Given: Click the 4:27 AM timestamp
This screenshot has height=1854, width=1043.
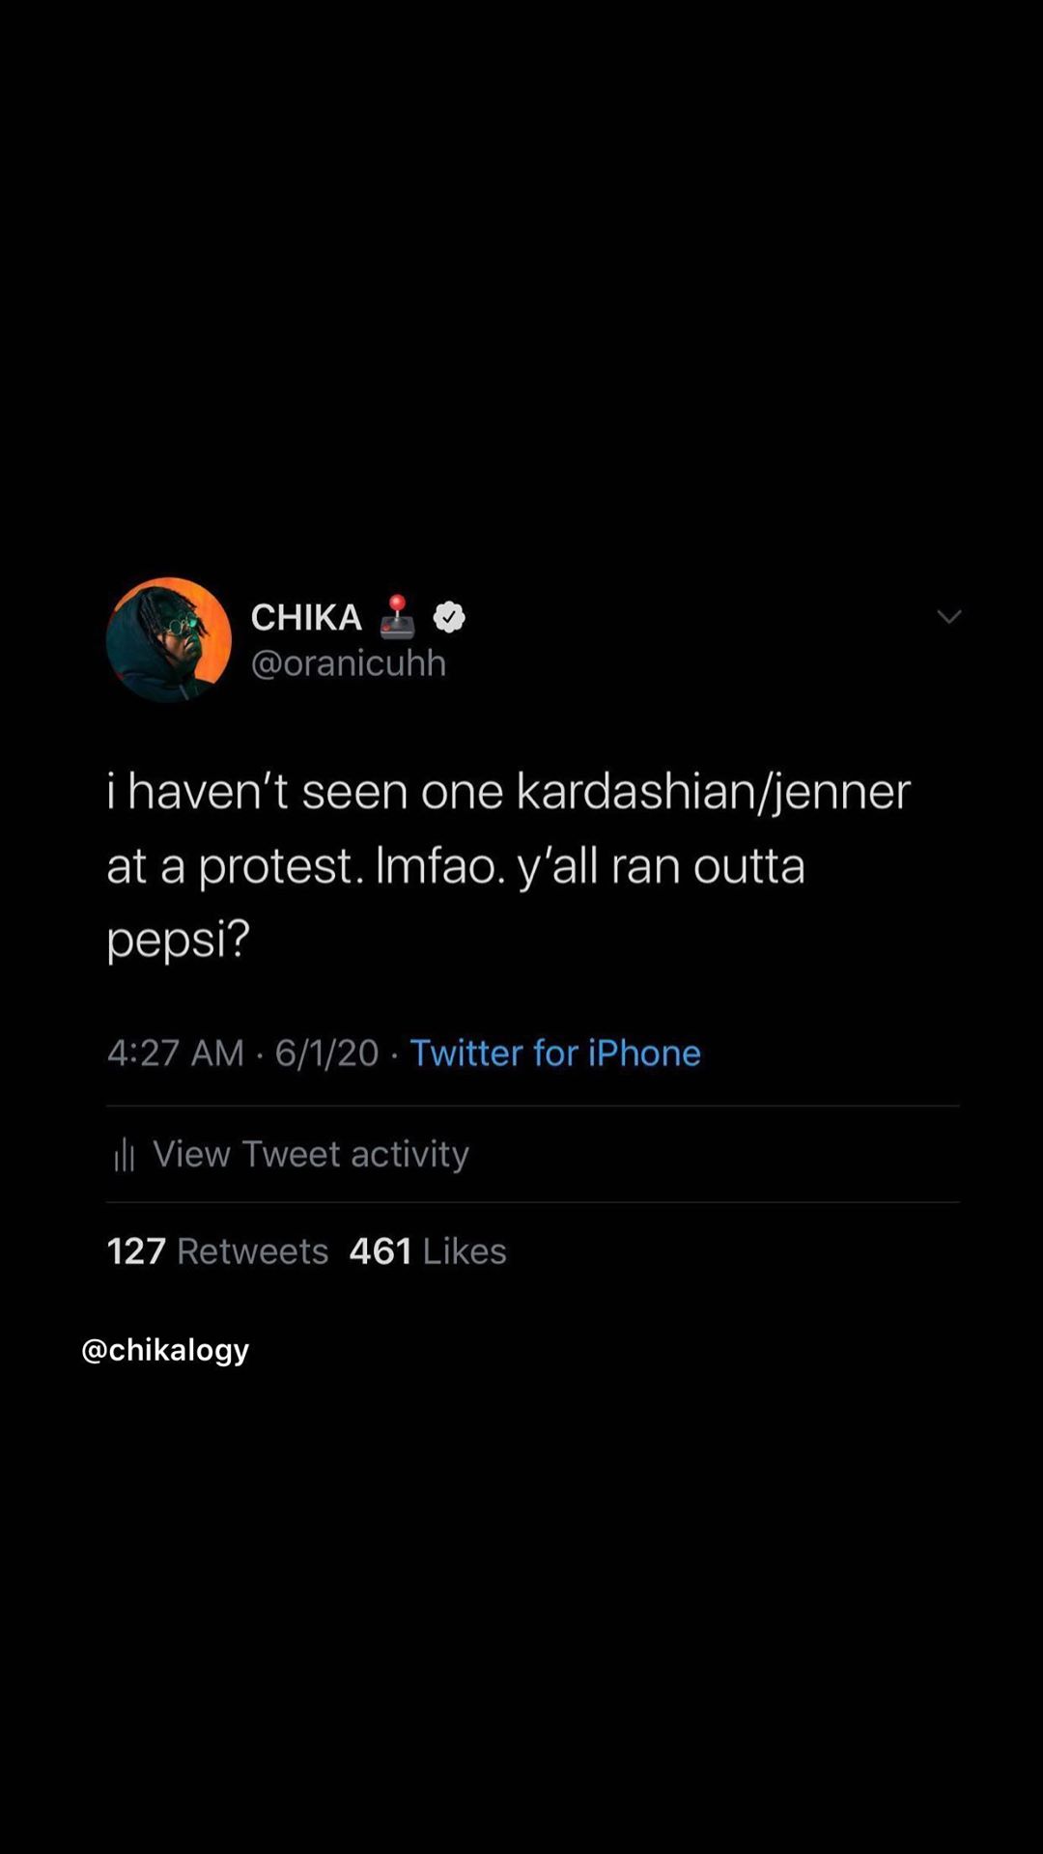Looking at the screenshot, I should coord(176,1053).
